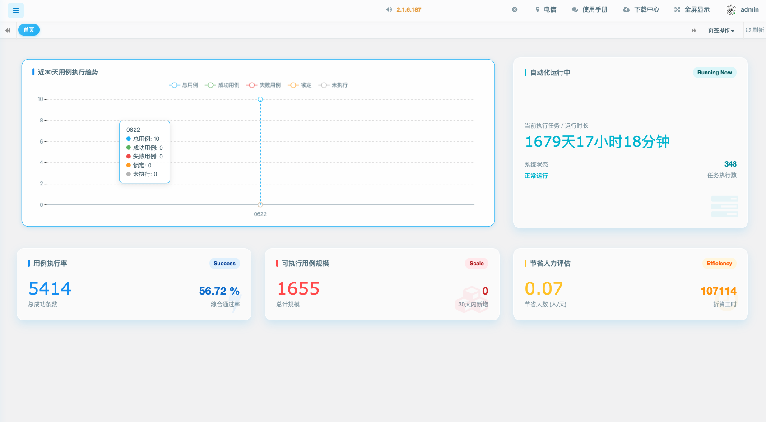Click the Efficiency badge
Image resolution: width=766 pixels, height=422 pixels.
pyautogui.click(x=720, y=264)
